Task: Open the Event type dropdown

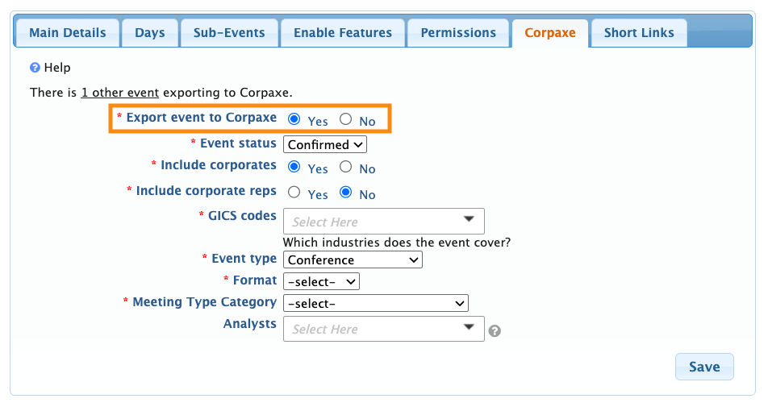Action: click(353, 260)
